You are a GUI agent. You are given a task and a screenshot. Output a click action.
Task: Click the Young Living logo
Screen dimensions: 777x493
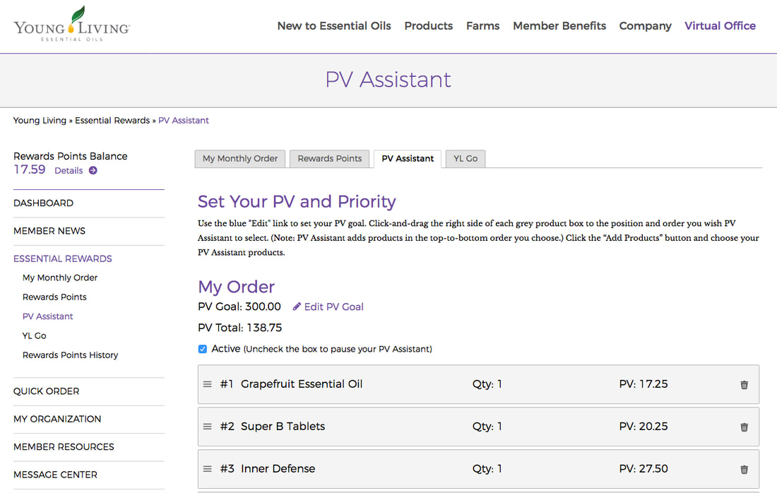[72, 24]
